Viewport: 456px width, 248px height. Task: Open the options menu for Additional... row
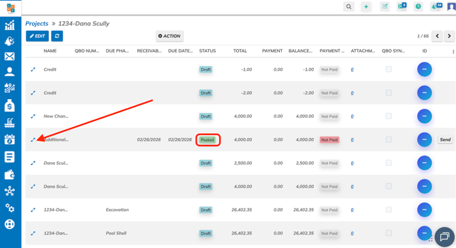(424, 140)
